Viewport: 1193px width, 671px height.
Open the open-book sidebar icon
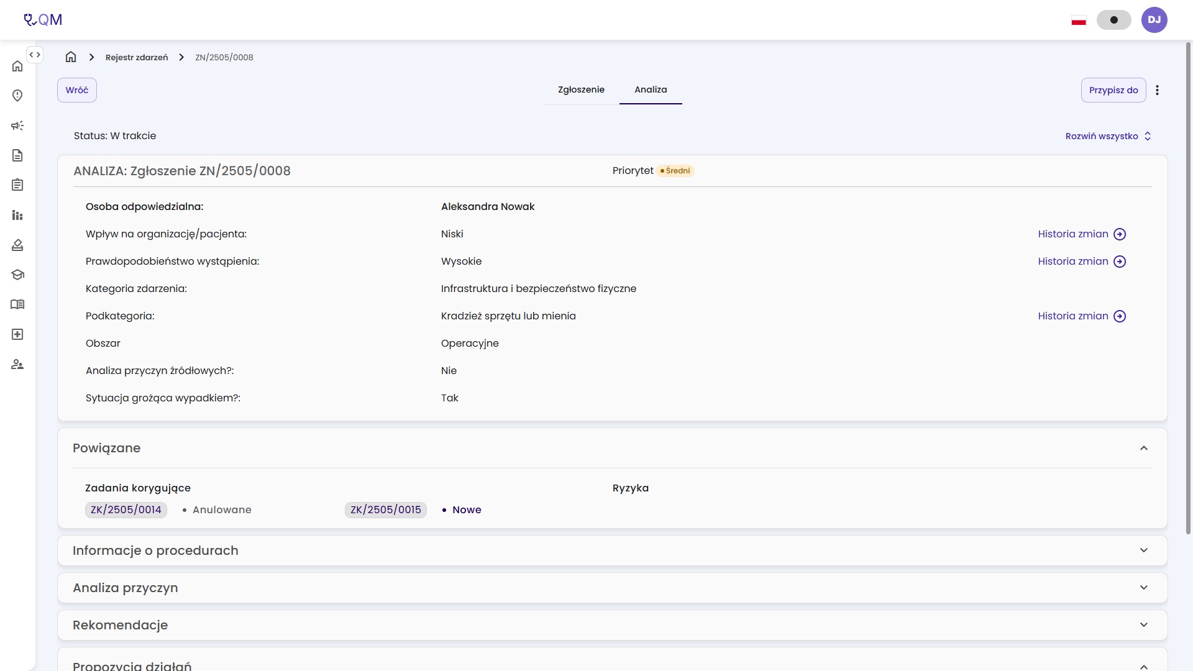17,304
